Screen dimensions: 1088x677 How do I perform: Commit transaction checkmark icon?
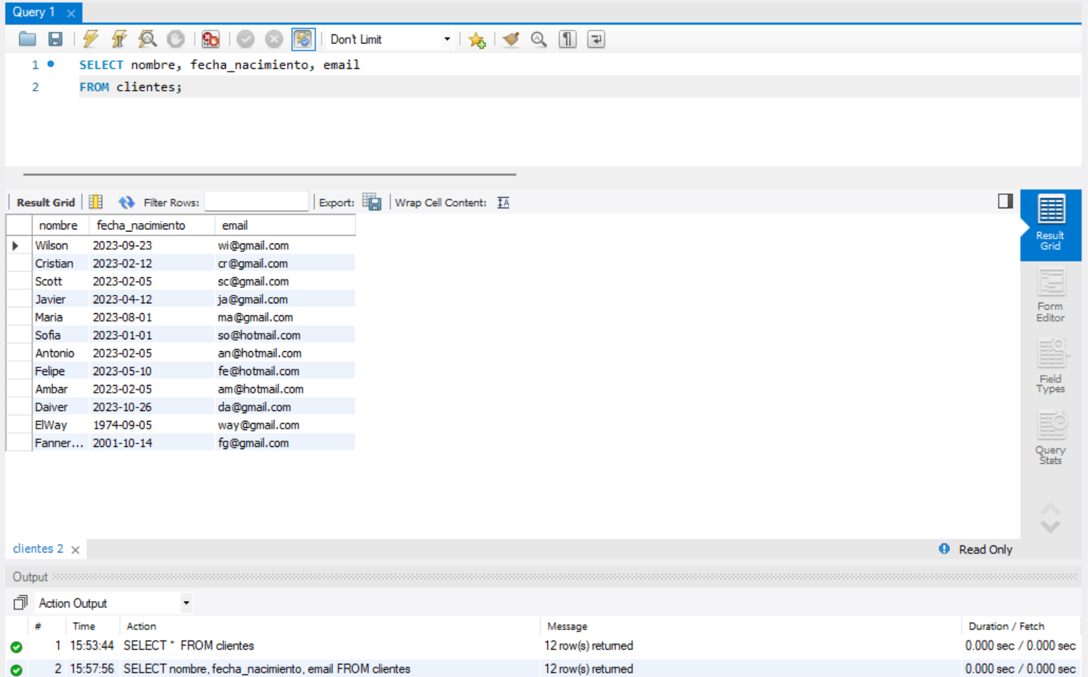click(x=245, y=39)
